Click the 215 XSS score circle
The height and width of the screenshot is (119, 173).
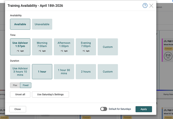168,56
